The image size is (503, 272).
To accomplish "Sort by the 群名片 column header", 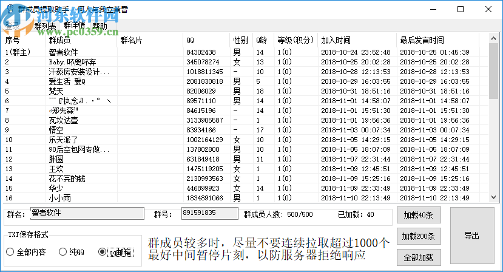I will click(150, 40).
